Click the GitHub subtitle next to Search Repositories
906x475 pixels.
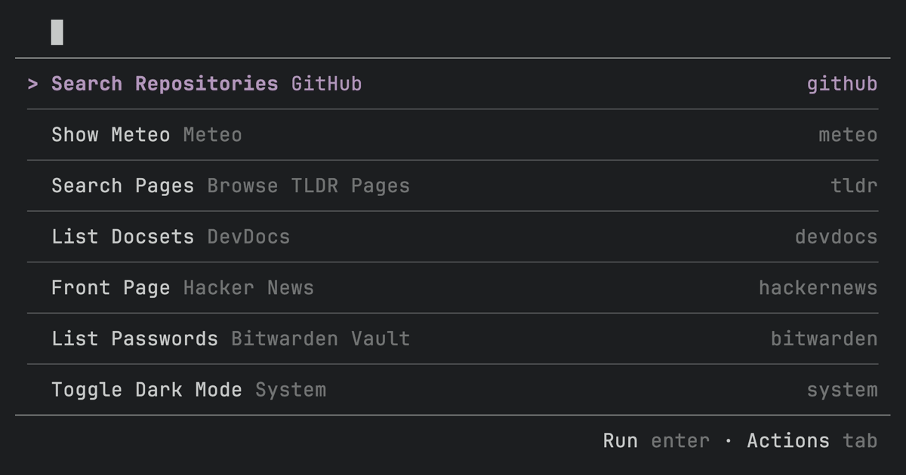[326, 84]
